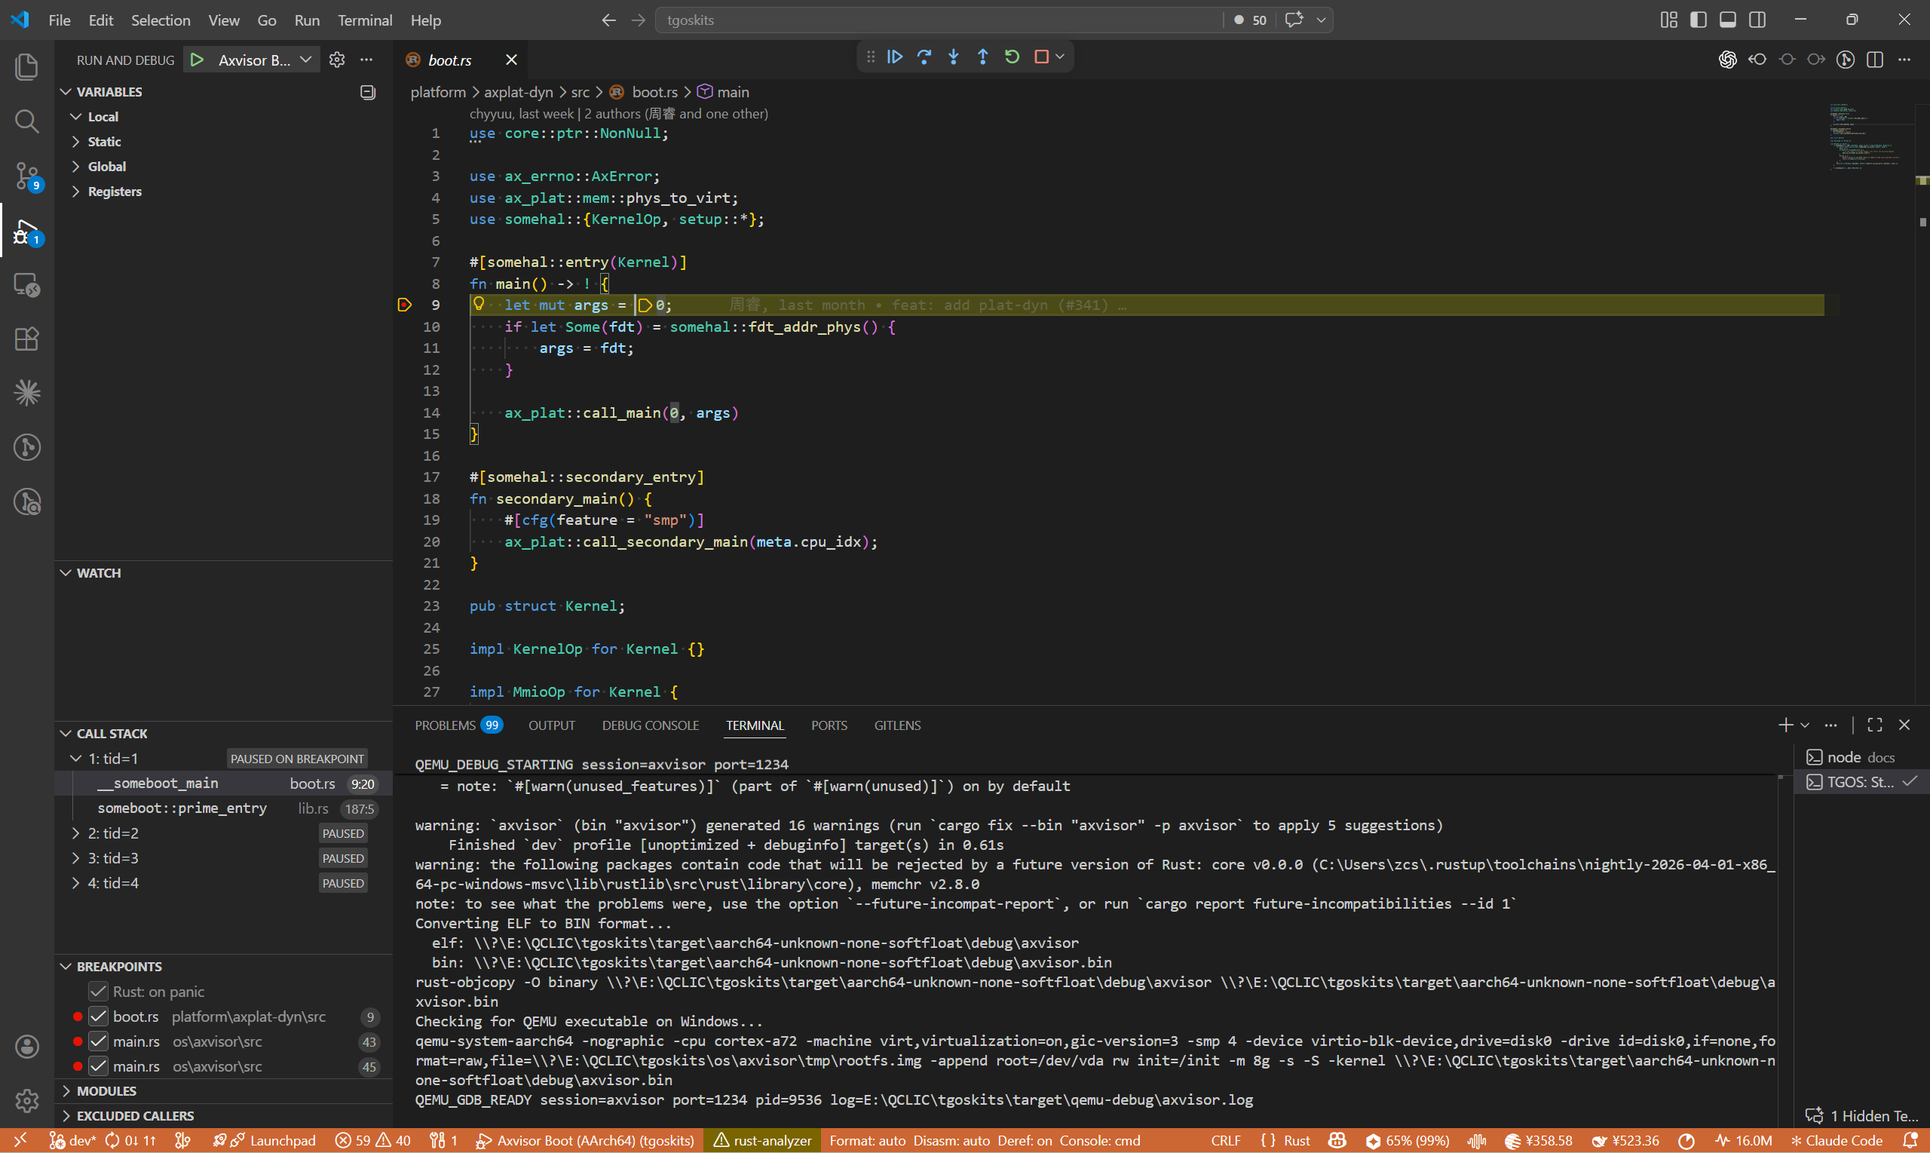This screenshot has height=1153, width=1930.
Task: Click CRLF line ending selector
Action: click(1226, 1141)
